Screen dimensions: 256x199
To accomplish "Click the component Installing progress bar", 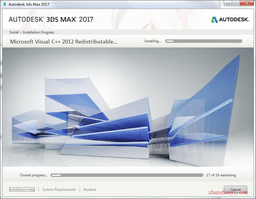I will tap(204, 41).
